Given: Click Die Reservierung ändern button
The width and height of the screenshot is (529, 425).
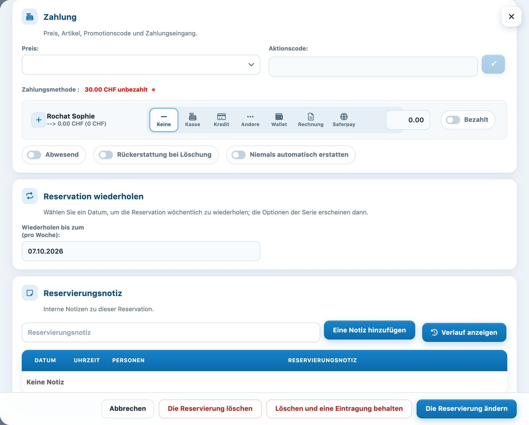Looking at the screenshot, I should pos(467,409).
